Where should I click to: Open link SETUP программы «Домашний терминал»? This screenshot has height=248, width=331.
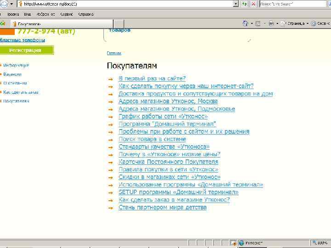(178, 192)
